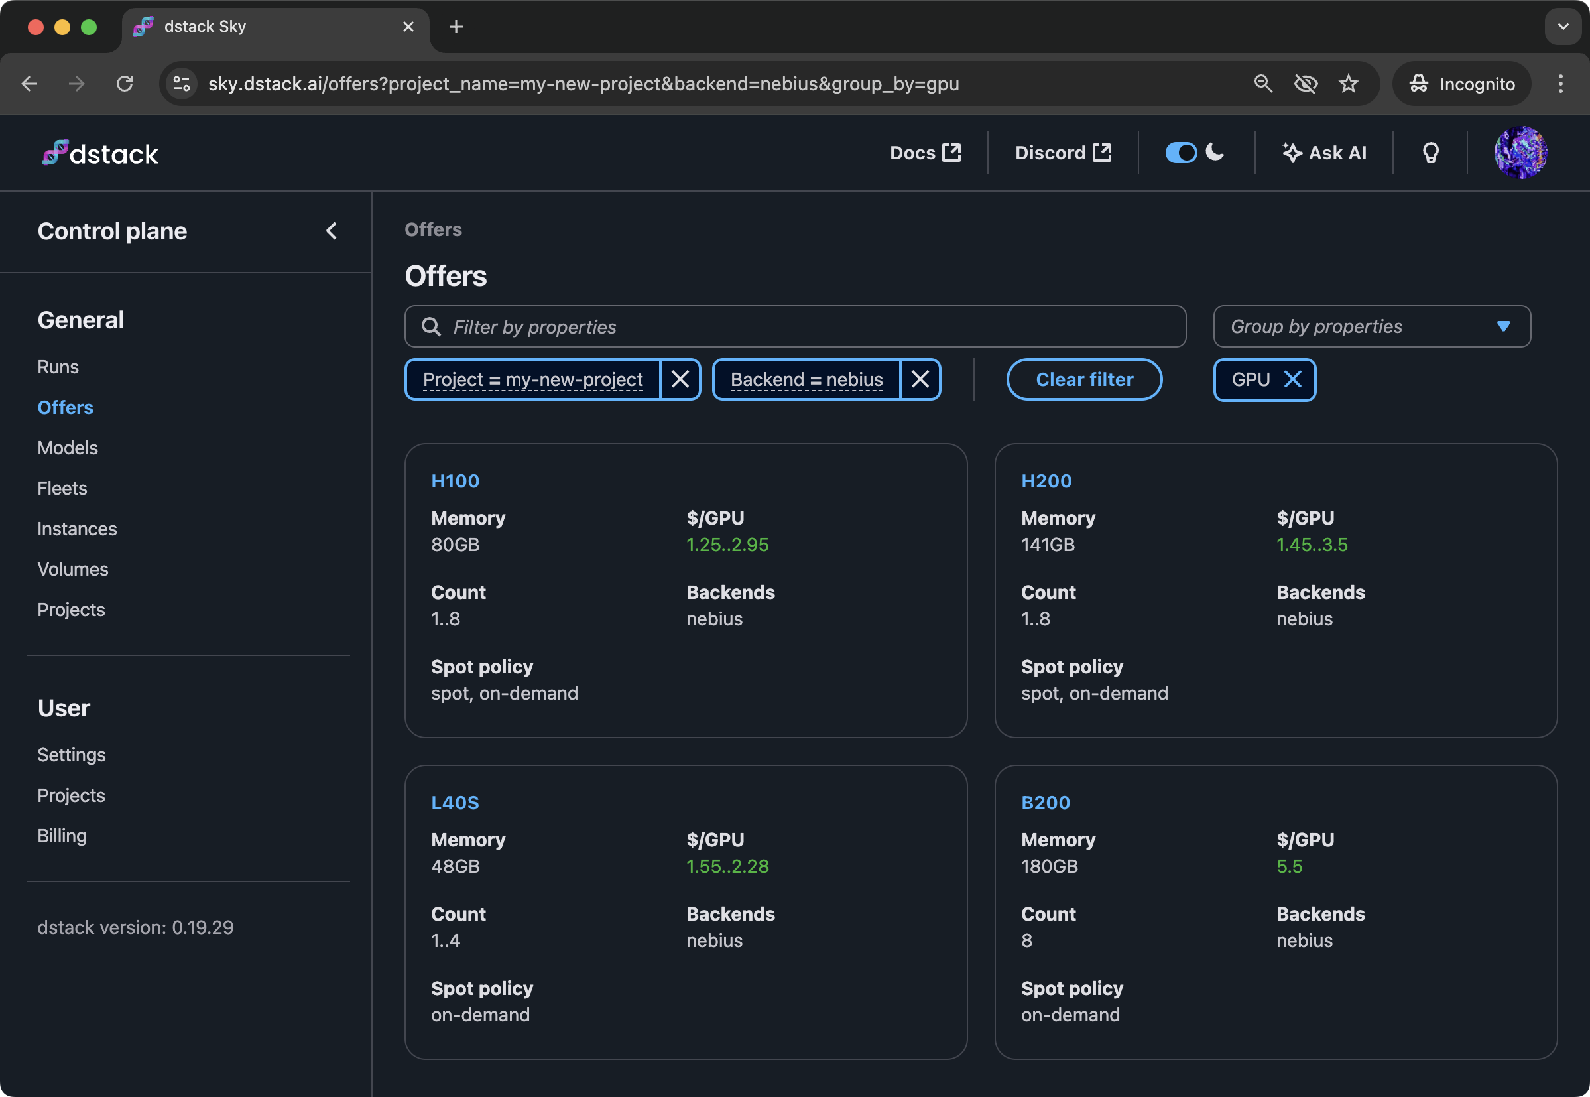Click the Incognito indicator
The image size is (1590, 1097).
pyautogui.click(x=1461, y=84)
